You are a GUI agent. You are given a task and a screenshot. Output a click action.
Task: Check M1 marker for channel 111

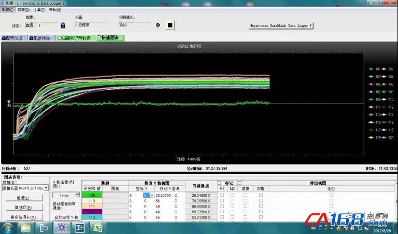point(222,207)
